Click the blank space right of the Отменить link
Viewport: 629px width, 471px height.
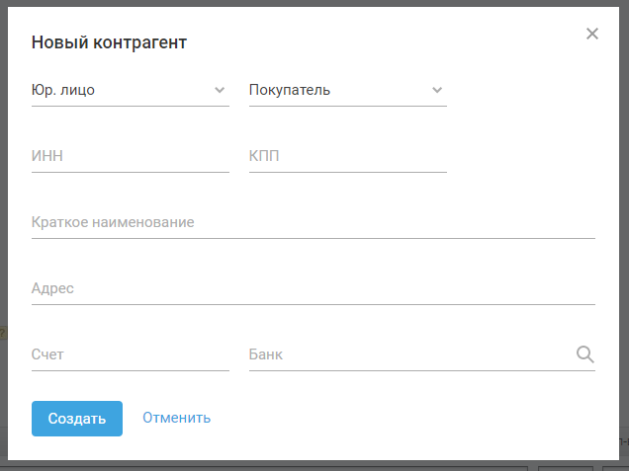click(396, 418)
